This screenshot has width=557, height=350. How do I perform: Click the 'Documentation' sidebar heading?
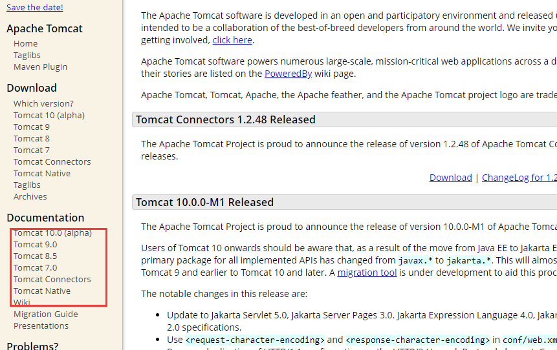[45, 218]
